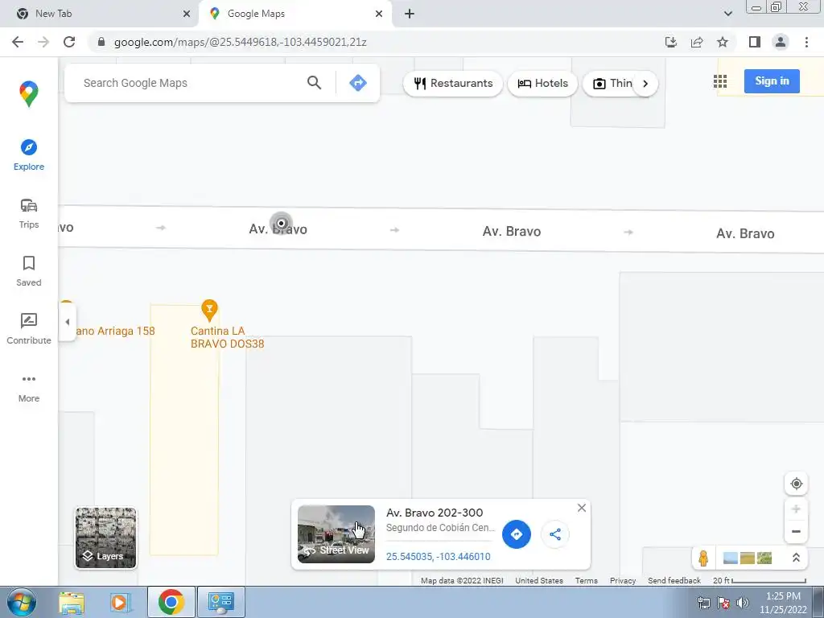
Task: Open the volume control tray icon
Action: (x=743, y=603)
